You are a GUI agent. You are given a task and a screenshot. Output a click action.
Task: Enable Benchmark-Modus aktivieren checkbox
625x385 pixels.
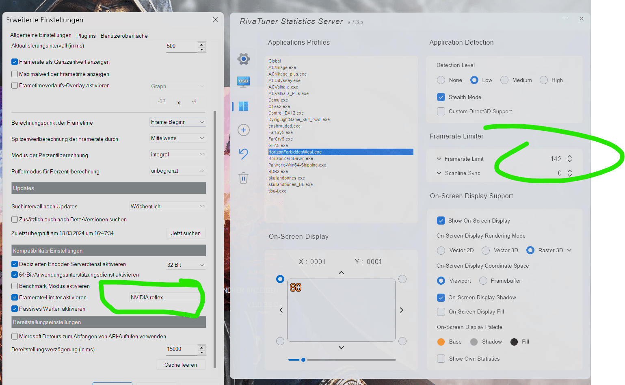click(15, 286)
